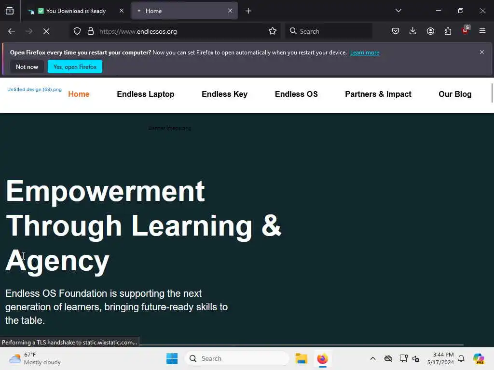Save page to Pocket
This screenshot has width=494, height=370.
click(396, 31)
